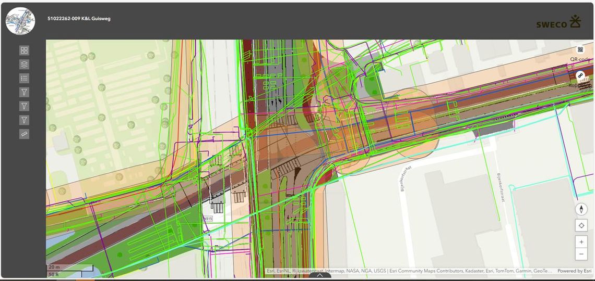Expand the bottom panel chevron
Viewport: 595px width, 281px height.
[x=319, y=276]
